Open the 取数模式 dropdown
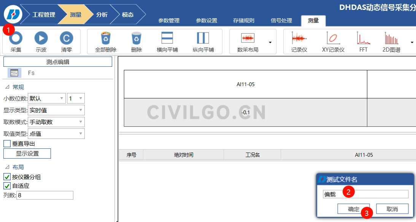 tap(56, 122)
